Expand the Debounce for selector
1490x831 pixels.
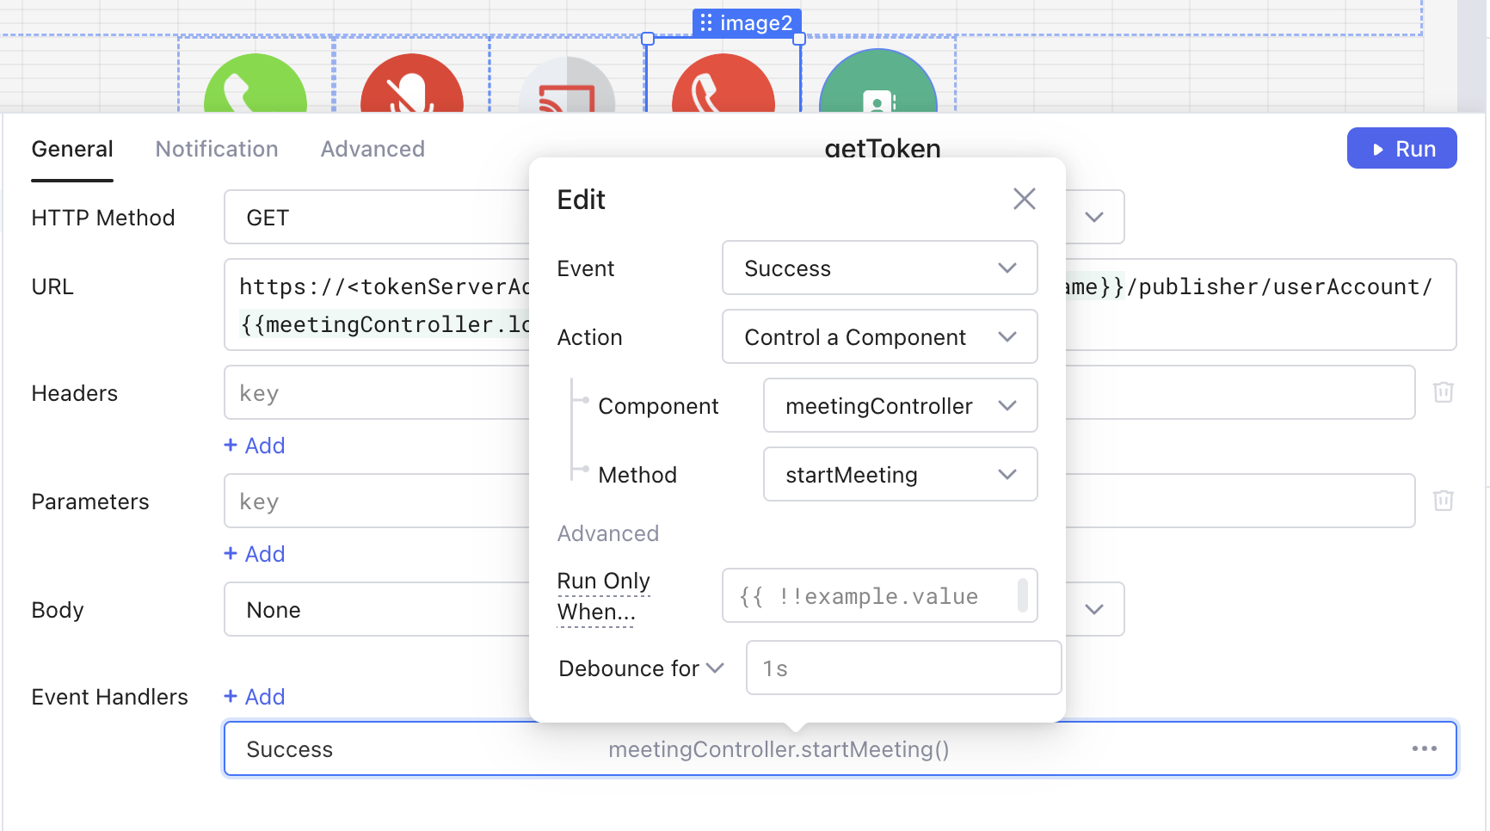[x=641, y=668]
